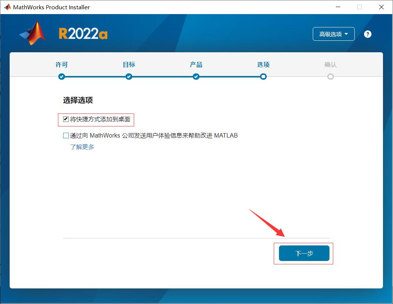Toggle the desktop shortcut checkbox
Image resolution: width=393 pixels, height=304 pixels.
click(65, 119)
